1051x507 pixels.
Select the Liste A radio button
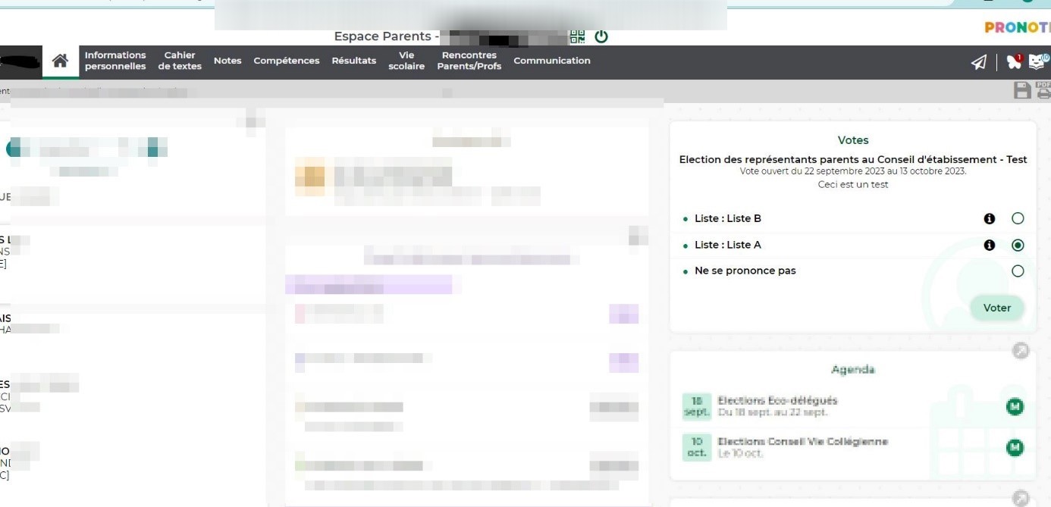(1018, 246)
